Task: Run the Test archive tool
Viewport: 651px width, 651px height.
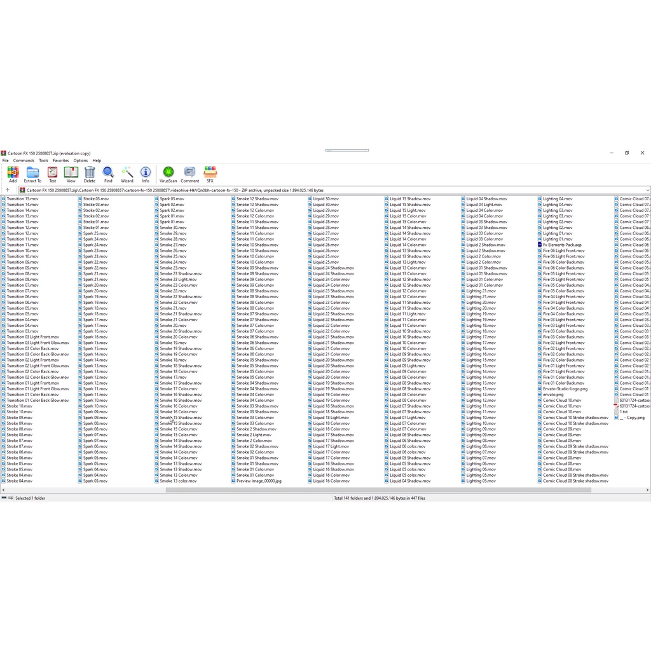Action: [x=53, y=174]
